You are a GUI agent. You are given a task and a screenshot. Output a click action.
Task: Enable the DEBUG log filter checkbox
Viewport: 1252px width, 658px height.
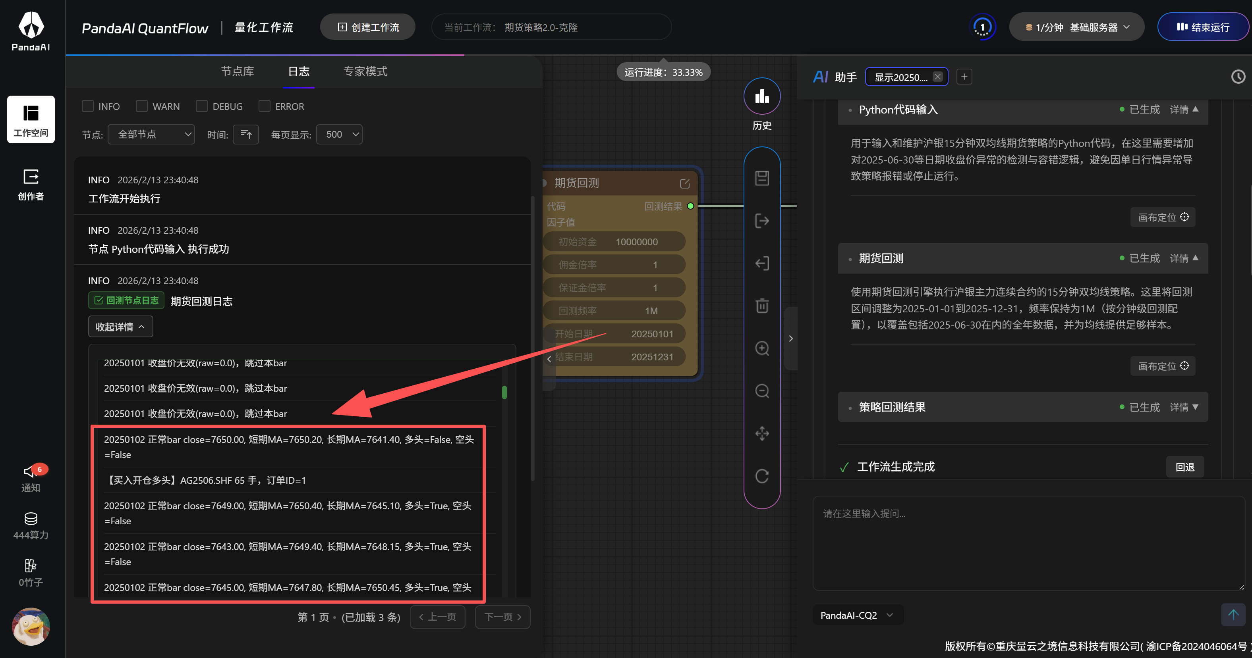pos(202,106)
